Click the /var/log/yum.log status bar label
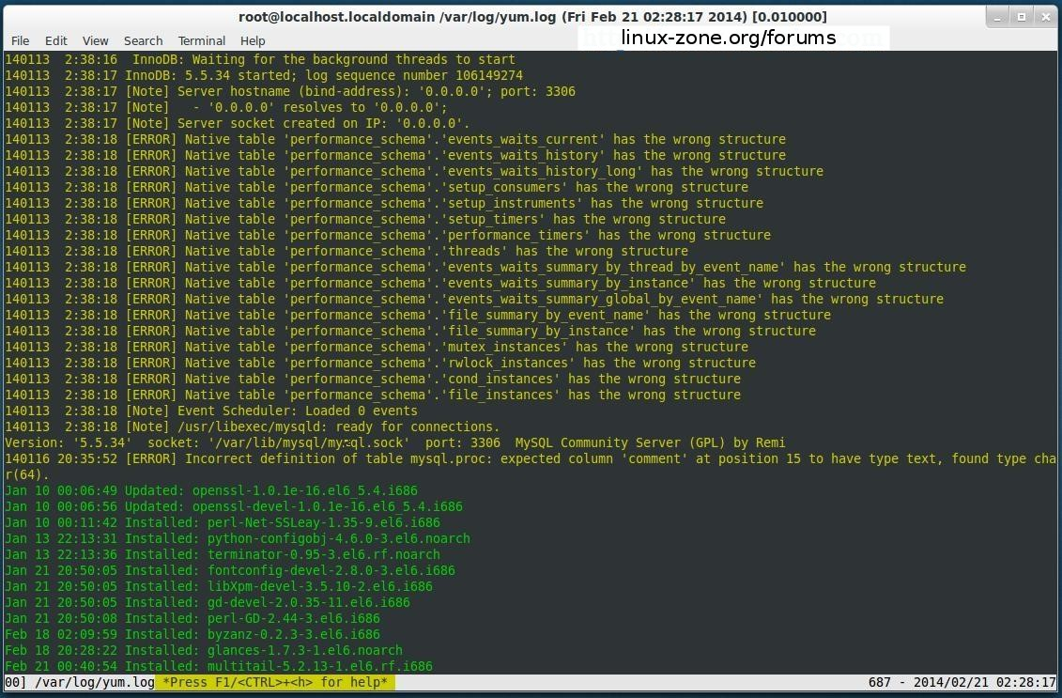The width and height of the screenshot is (1062, 698). point(94,682)
